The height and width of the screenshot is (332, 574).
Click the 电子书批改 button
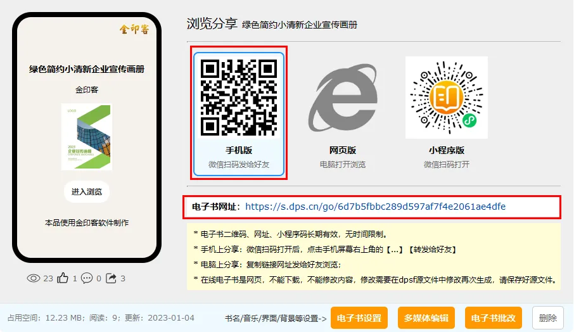point(493,318)
